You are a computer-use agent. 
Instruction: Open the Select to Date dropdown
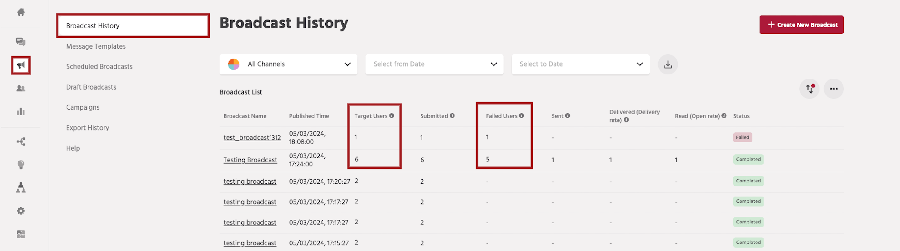[x=580, y=64]
